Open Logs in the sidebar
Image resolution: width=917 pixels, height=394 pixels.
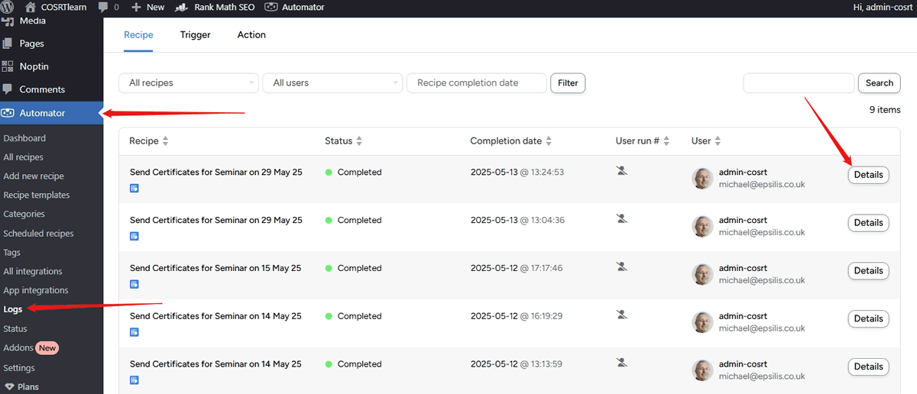[13, 309]
